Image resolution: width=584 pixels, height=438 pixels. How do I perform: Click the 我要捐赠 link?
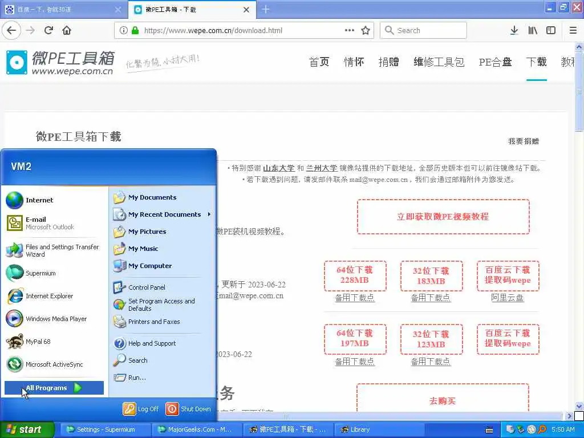[524, 141]
